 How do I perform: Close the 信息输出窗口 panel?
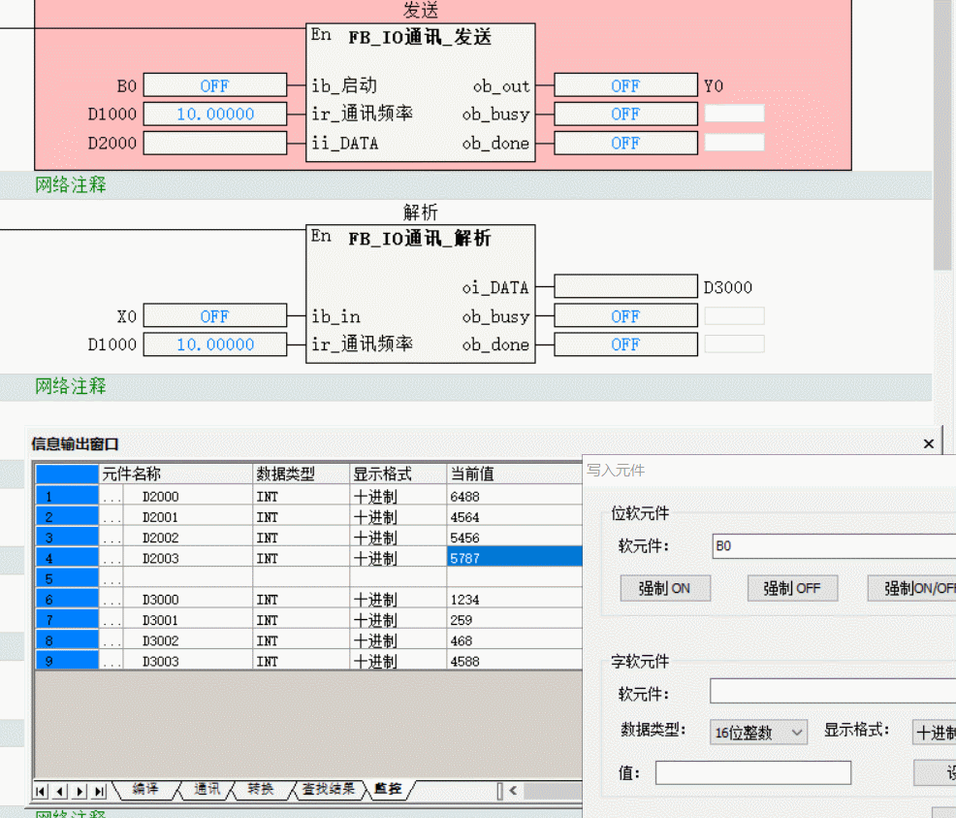click(928, 443)
